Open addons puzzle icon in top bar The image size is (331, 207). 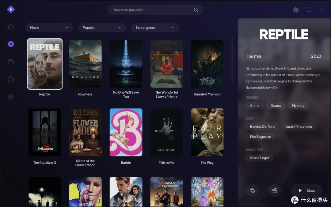296,10
